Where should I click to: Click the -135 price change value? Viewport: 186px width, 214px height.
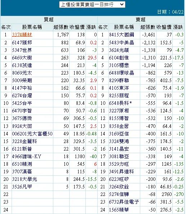(179, 164)
